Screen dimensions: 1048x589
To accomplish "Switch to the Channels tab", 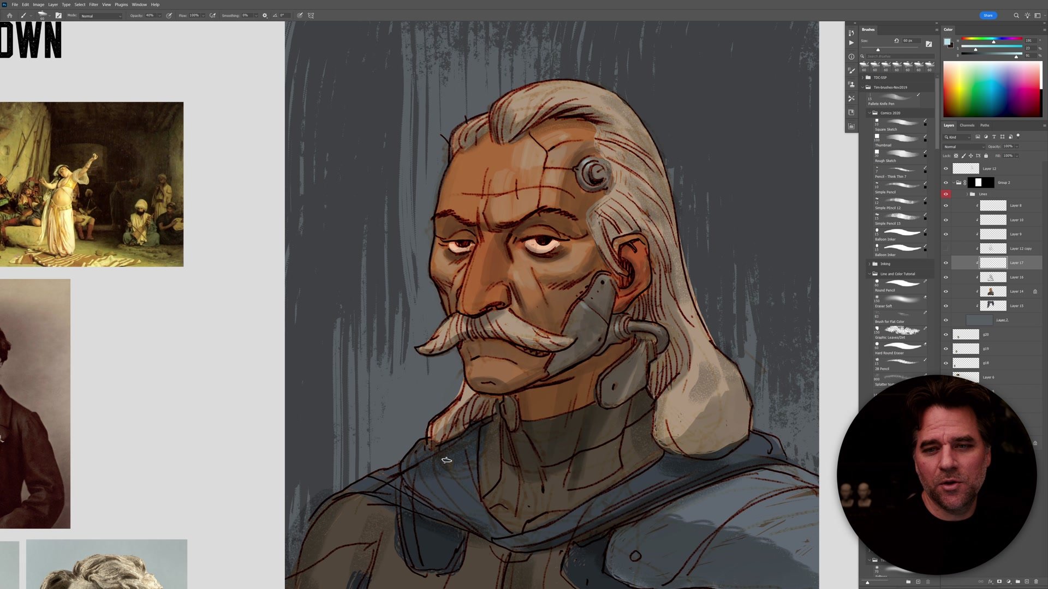I will coord(967,125).
